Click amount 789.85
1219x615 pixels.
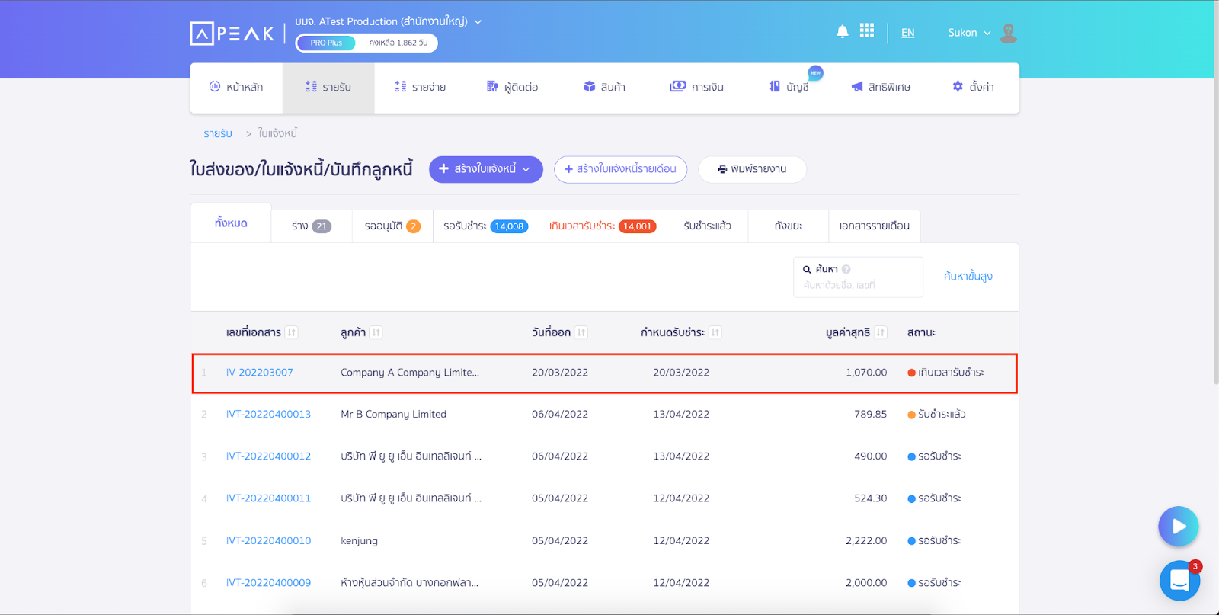click(x=870, y=415)
